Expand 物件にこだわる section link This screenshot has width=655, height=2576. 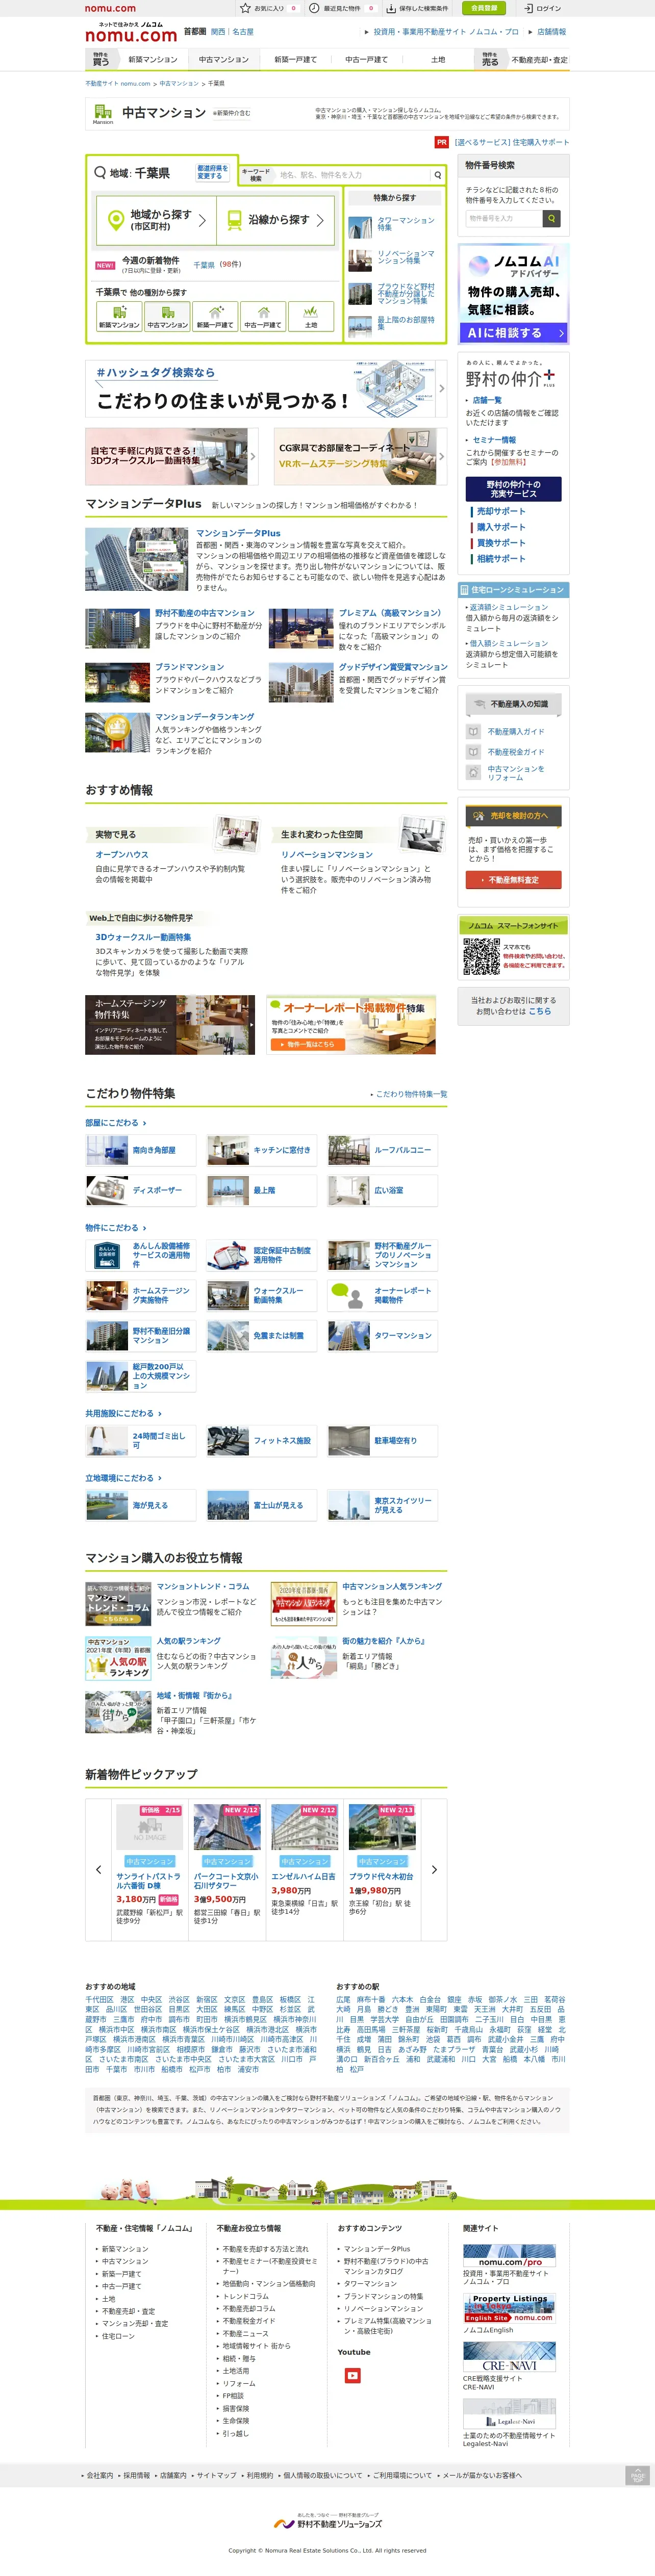(115, 1228)
